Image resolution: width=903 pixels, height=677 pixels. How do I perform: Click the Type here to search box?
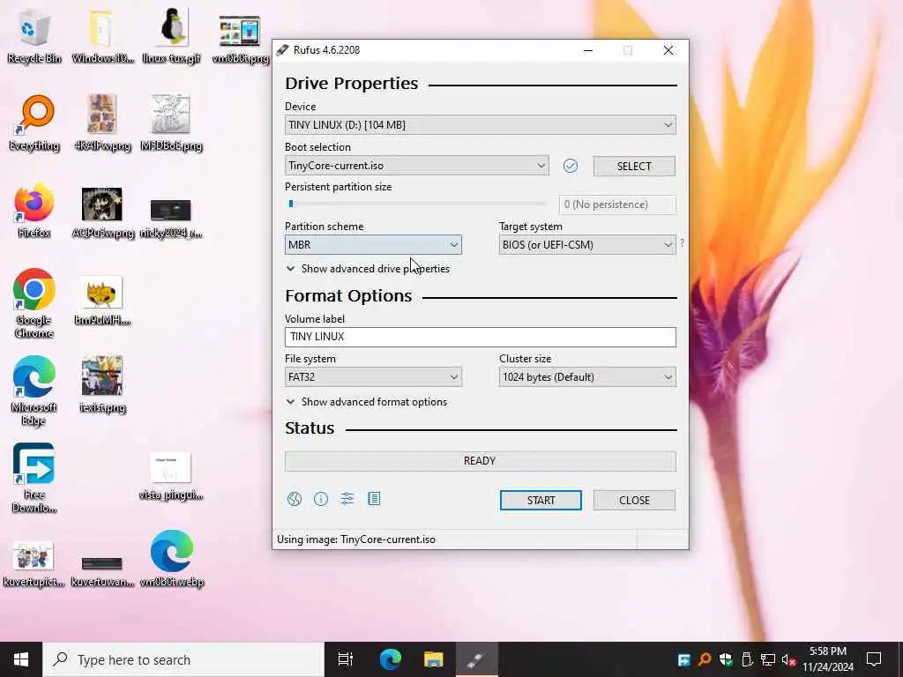pyautogui.click(x=183, y=659)
